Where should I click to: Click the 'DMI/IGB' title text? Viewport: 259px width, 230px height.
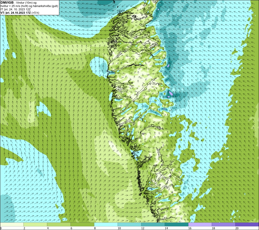7,3
